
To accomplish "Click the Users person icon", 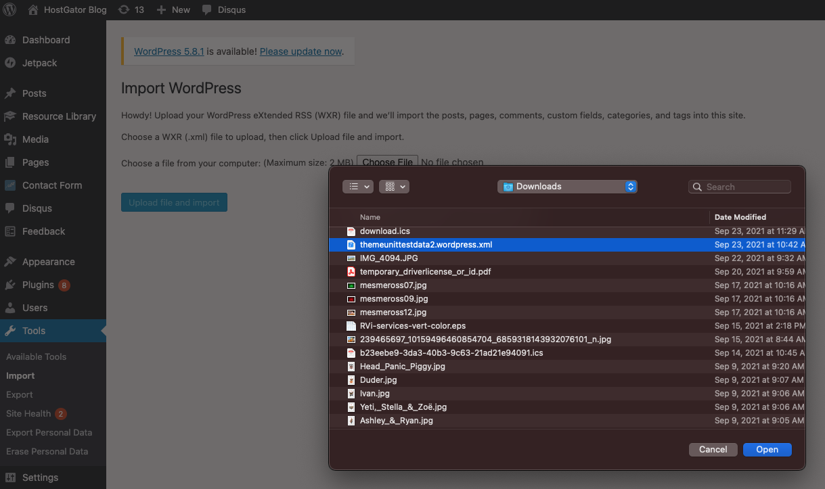I will pos(10,308).
